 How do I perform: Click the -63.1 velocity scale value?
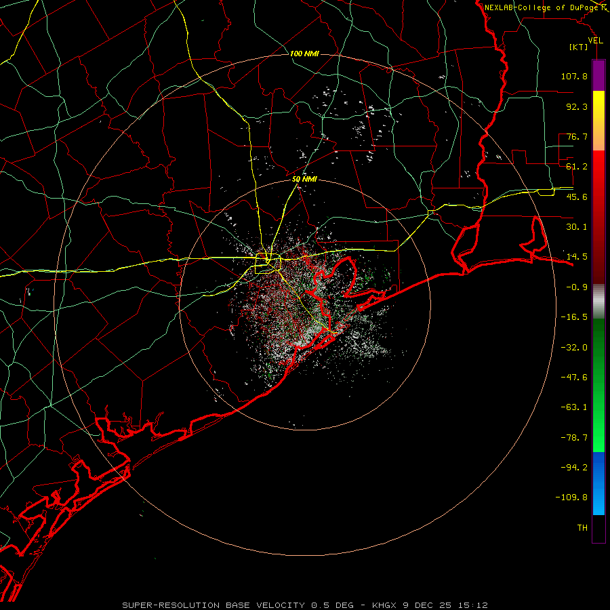coord(574,407)
